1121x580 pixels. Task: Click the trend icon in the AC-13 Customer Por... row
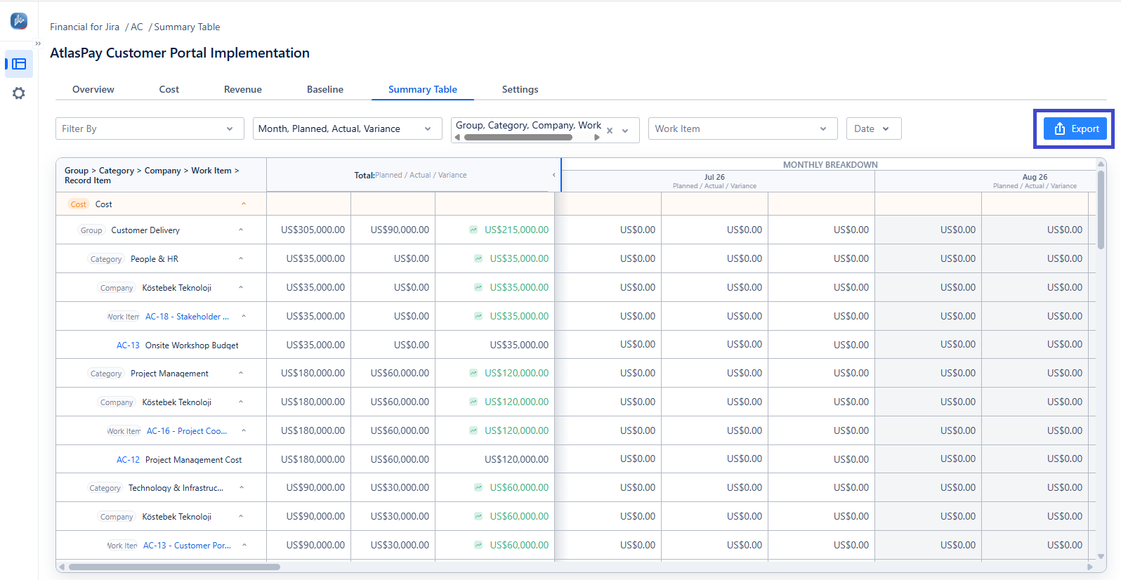pyautogui.click(x=478, y=545)
